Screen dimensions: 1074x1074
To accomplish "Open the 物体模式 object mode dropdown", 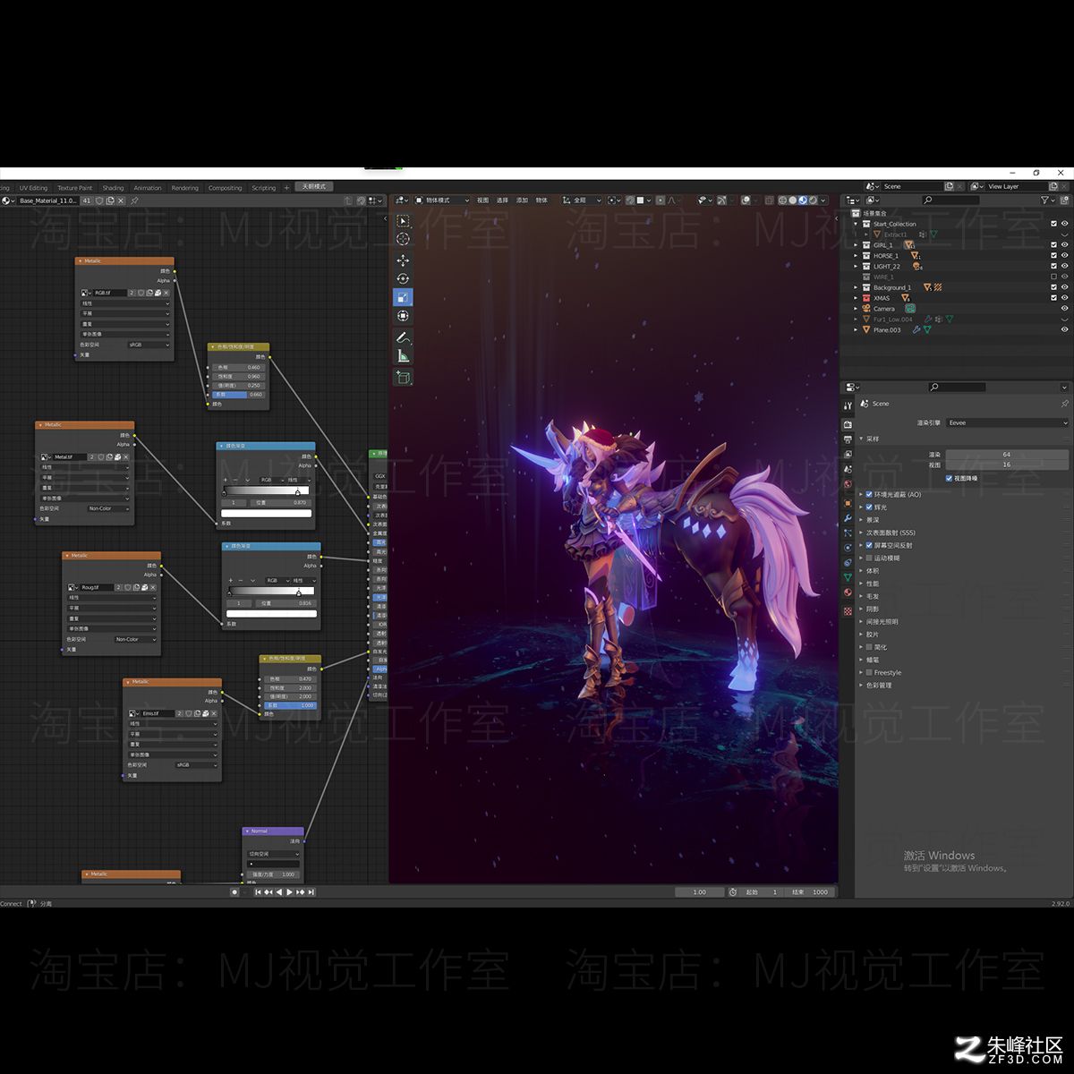I will 442,200.
